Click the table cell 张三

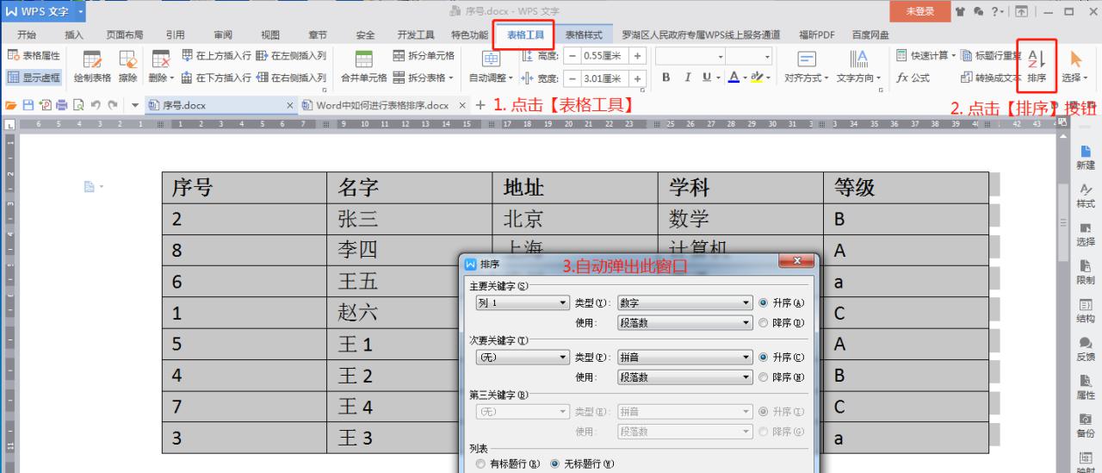click(x=410, y=219)
